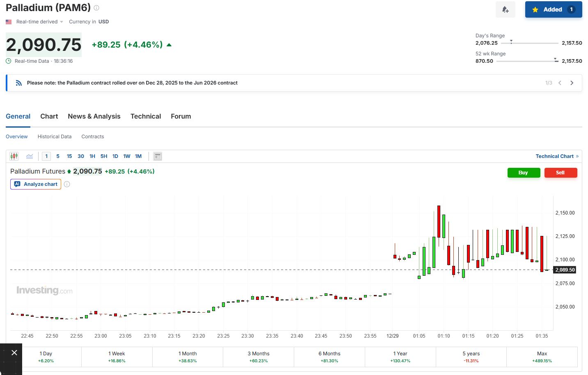Select the area chart type icon
588x375 pixels.
(30, 156)
